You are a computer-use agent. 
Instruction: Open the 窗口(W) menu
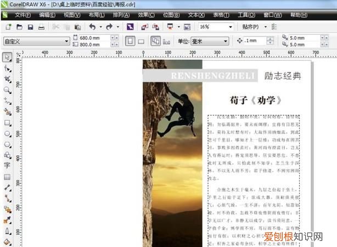[273, 15]
